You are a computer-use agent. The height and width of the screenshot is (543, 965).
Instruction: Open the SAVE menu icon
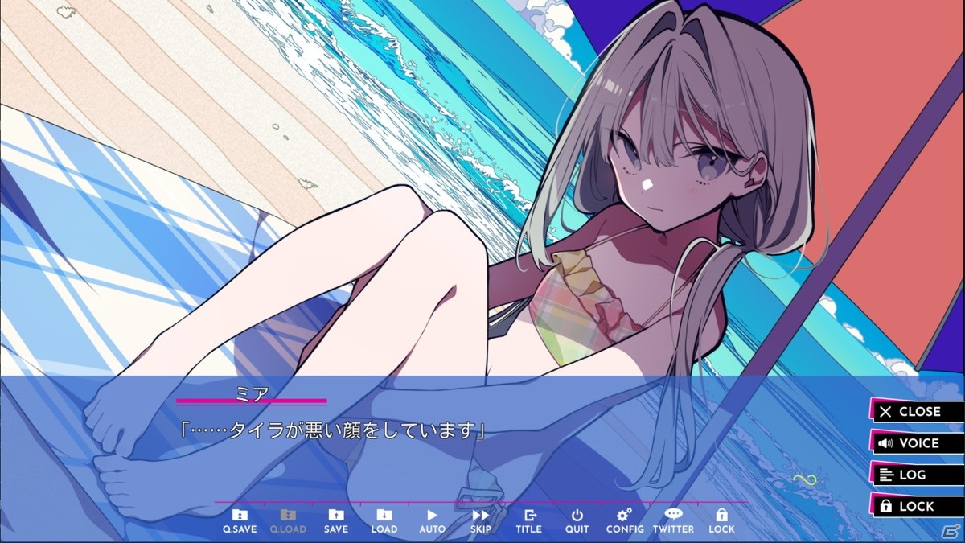click(336, 521)
